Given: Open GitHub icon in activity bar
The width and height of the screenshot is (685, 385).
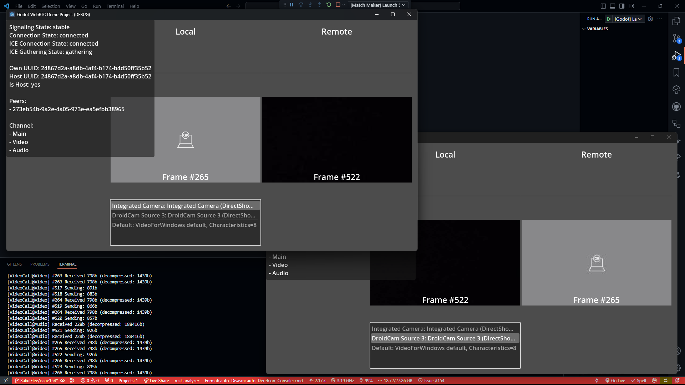Looking at the screenshot, I should [676, 107].
